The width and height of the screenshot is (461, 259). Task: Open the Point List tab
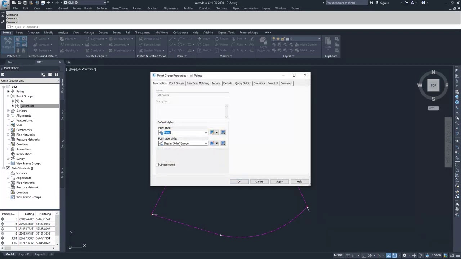[273, 83]
